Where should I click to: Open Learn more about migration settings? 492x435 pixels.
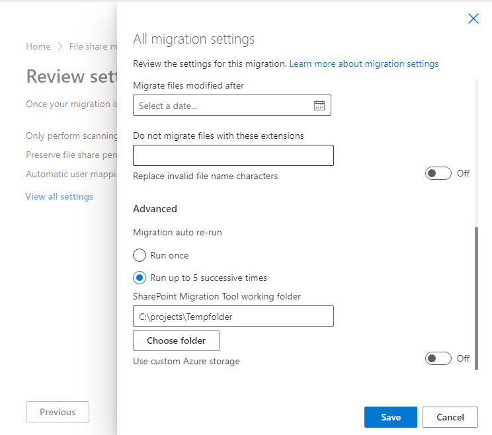coord(364,63)
